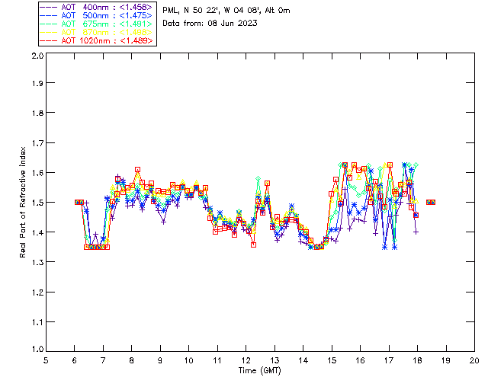Click the 15 tick label on time axis
This screenshot has width=488, height=390.
pyautogui.click(x=332, y=360)
